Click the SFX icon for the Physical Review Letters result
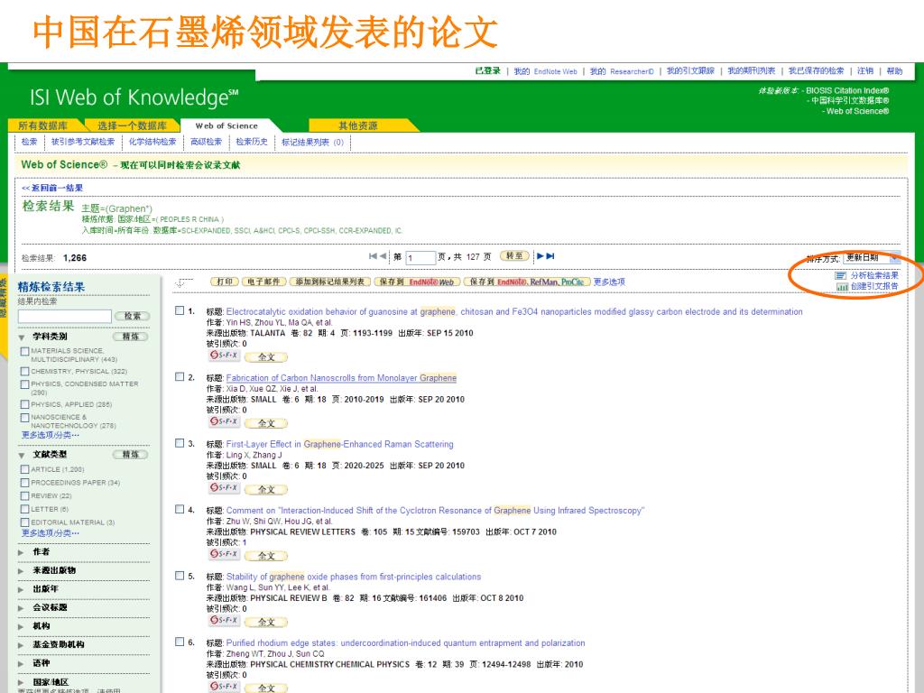This screenshot has height=693, width=924. pos(224,554)
